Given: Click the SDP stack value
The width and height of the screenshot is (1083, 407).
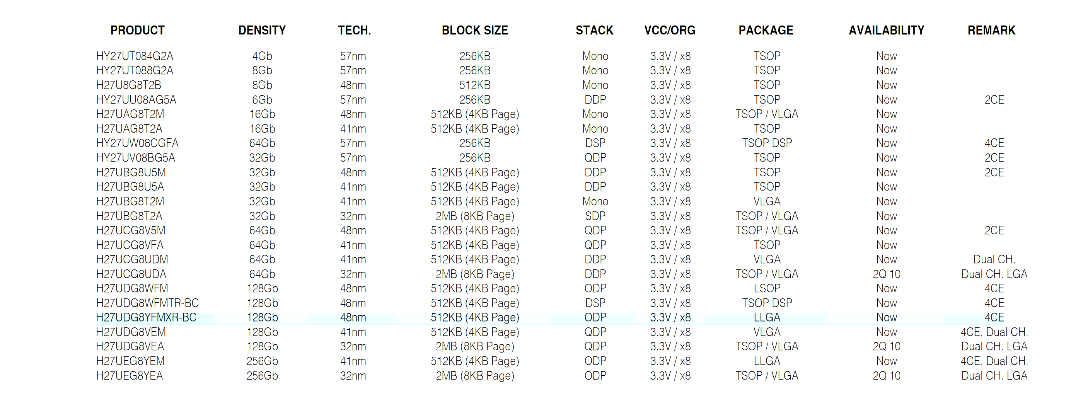Looking at the screenshot, I should pos(595,216).
